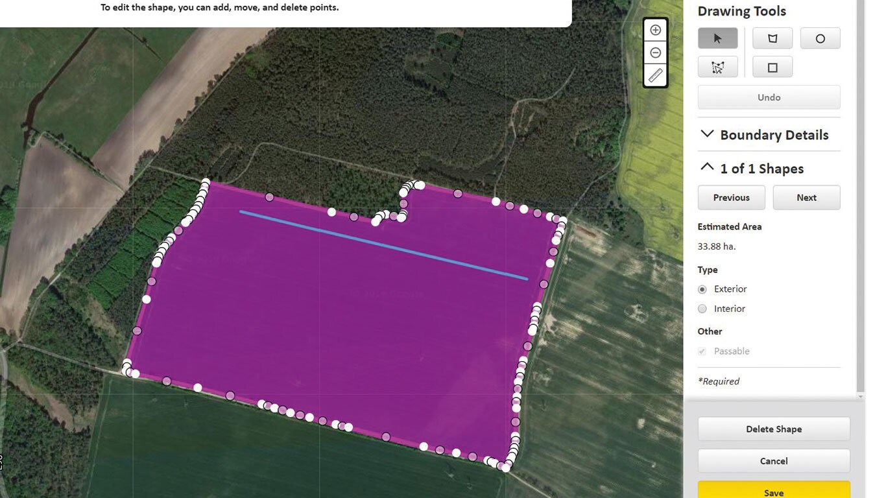Go to the Previous shape
886x498 pixels.
click(731, 198)
